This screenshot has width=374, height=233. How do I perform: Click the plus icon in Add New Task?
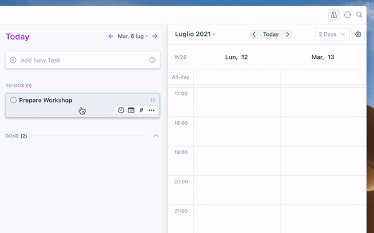coord(13,60)
